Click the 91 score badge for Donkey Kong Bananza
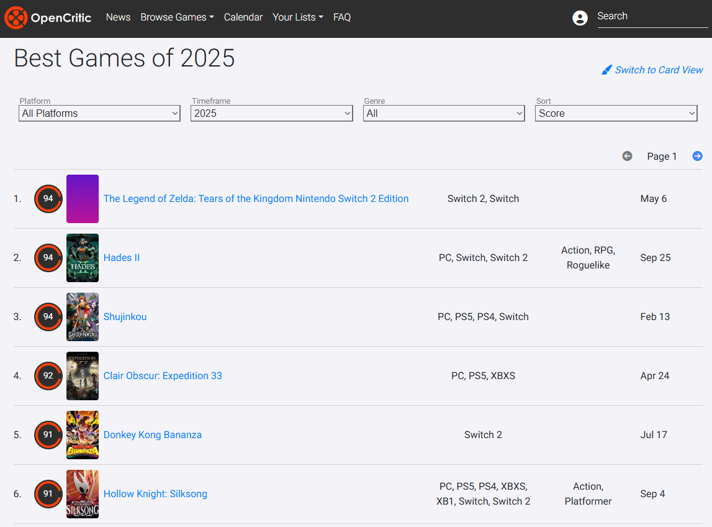This screenshot has width=712, height=527. point(48,435)
